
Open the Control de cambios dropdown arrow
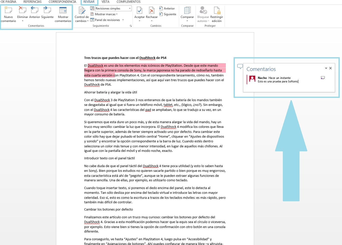click(88, 21)
